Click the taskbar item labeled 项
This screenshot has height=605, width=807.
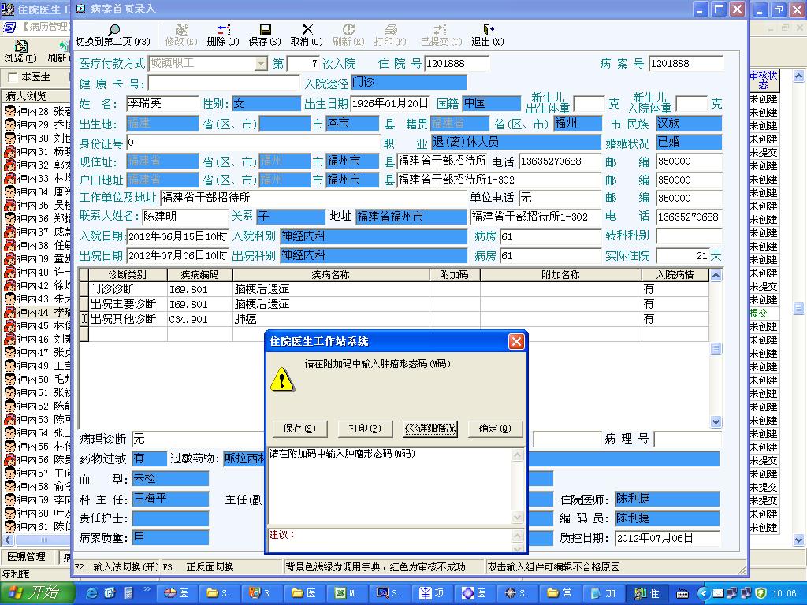tap(434, 593)
